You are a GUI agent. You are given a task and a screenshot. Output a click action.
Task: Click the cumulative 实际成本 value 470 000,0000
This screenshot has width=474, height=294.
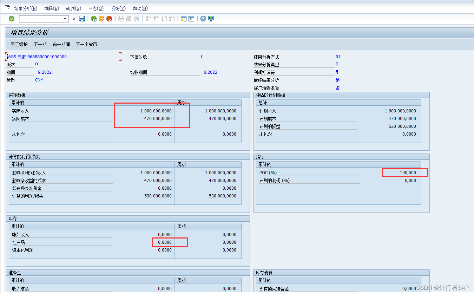click(158, 119)
